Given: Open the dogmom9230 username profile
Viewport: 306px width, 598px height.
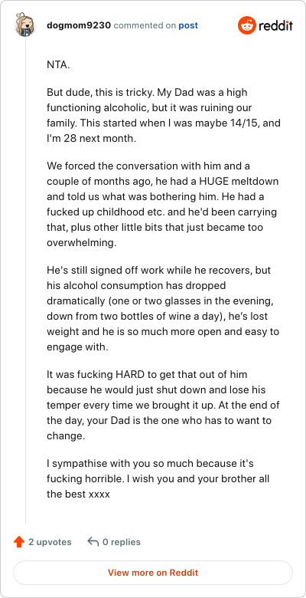Looking at the screenshot, I should point(79,25).
